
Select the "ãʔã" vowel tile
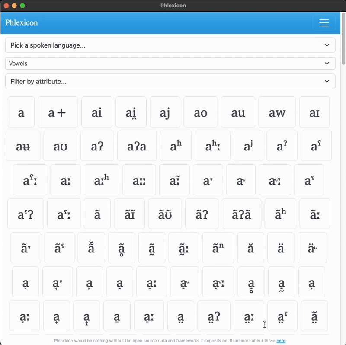click(x=241, y=214)
